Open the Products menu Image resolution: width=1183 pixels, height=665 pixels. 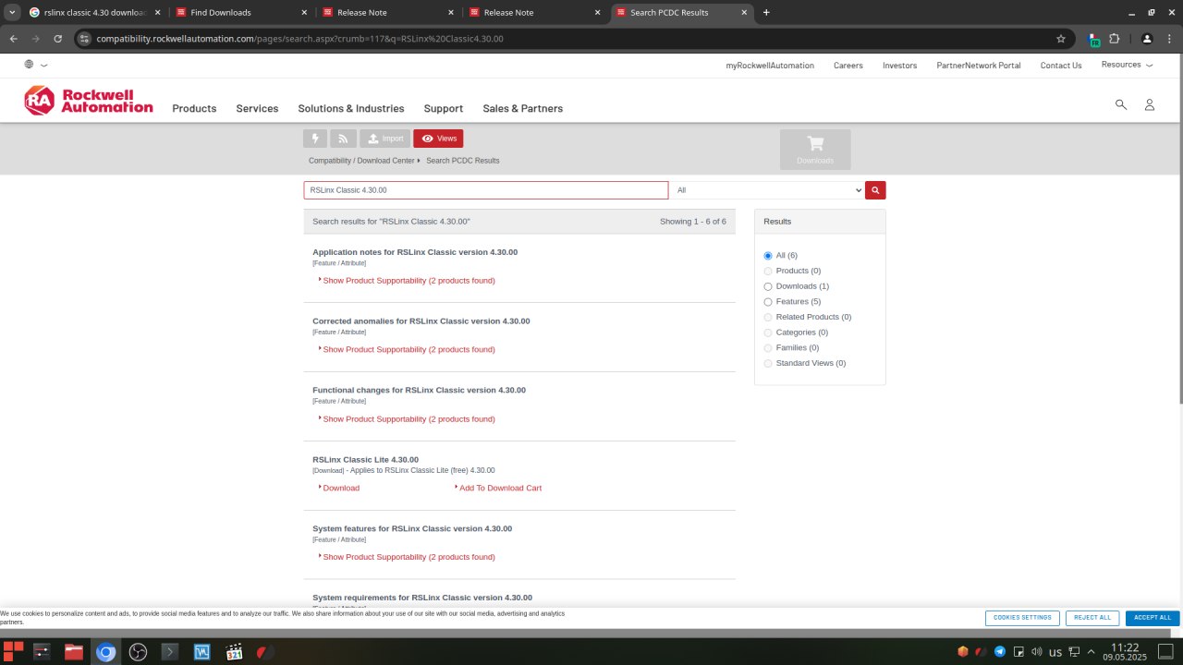coord(194,109)
